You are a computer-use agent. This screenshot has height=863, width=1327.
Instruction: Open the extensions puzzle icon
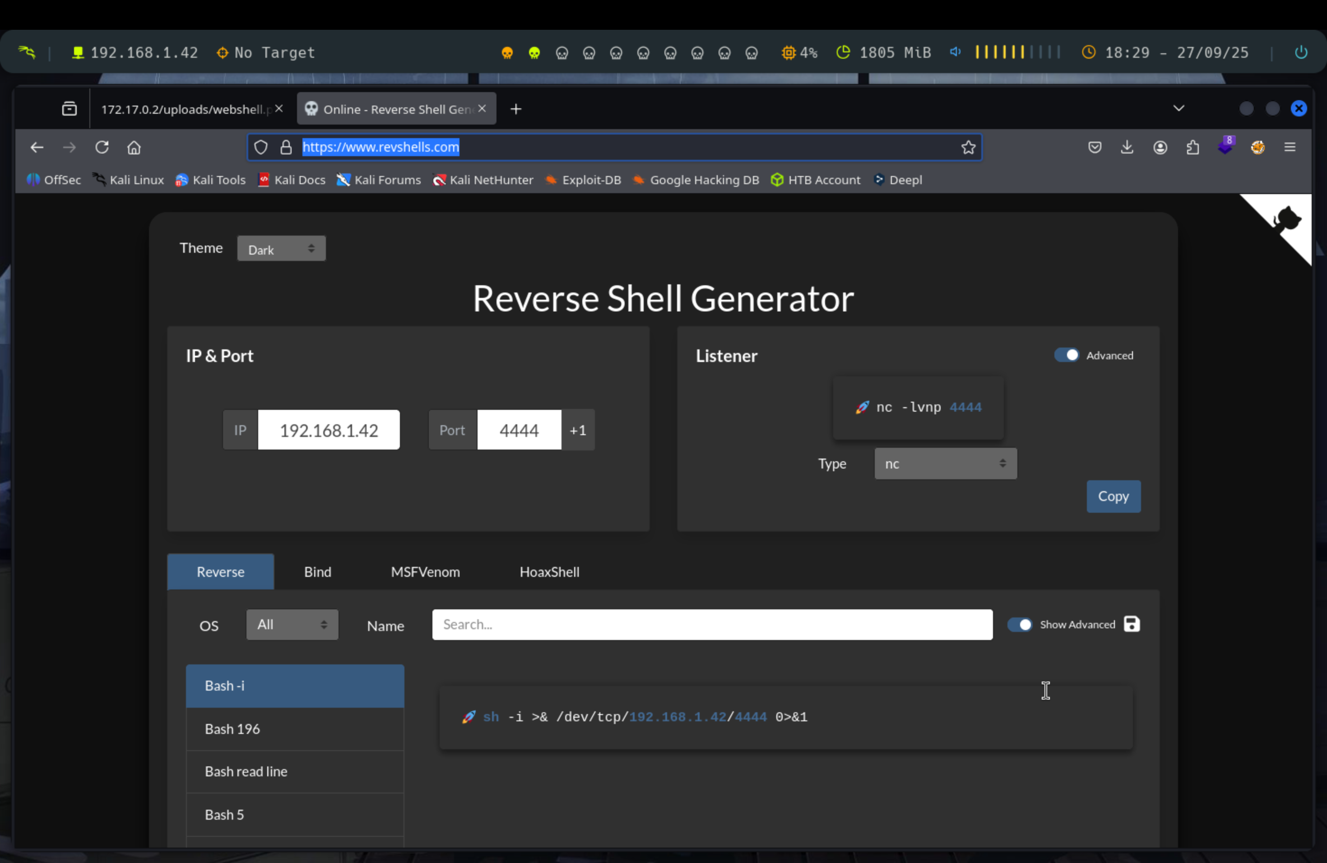tap(1192, 147)
